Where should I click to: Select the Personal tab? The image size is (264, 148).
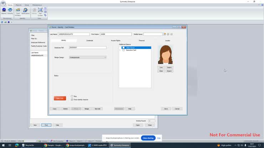point(142,41)
